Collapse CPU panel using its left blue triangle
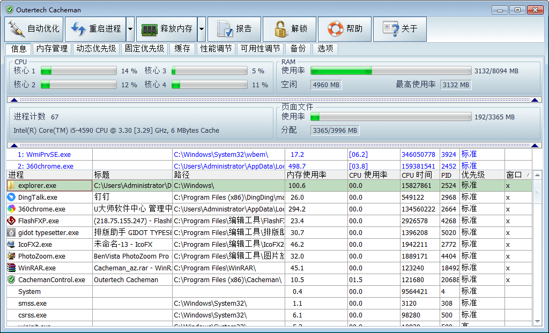 (14, 100)
